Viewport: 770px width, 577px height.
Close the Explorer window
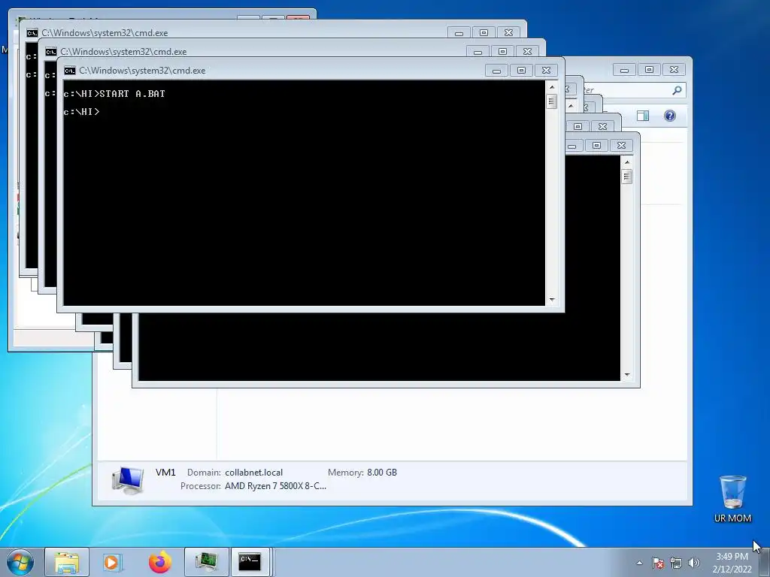tap(674, 70)
